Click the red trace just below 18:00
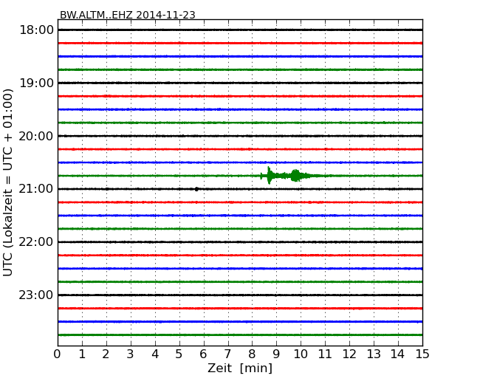 tap(240, 43)
